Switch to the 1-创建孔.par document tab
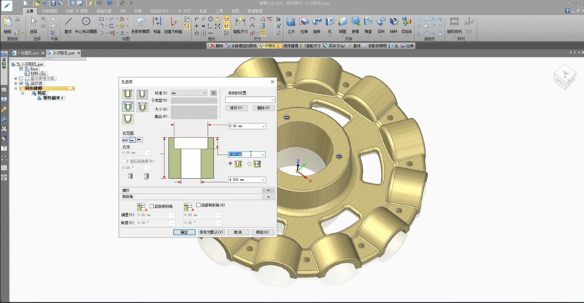 (26, 53)
